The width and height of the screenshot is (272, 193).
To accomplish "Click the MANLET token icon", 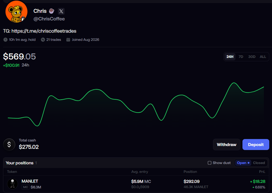I will click(12, 184).
